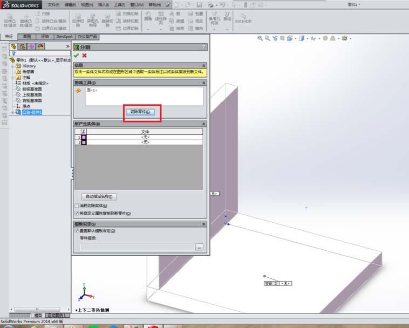This screenshot has width=409, height=328.
Task: Select the 线性阵列 linear pattern tool
Action: [161, 18]
